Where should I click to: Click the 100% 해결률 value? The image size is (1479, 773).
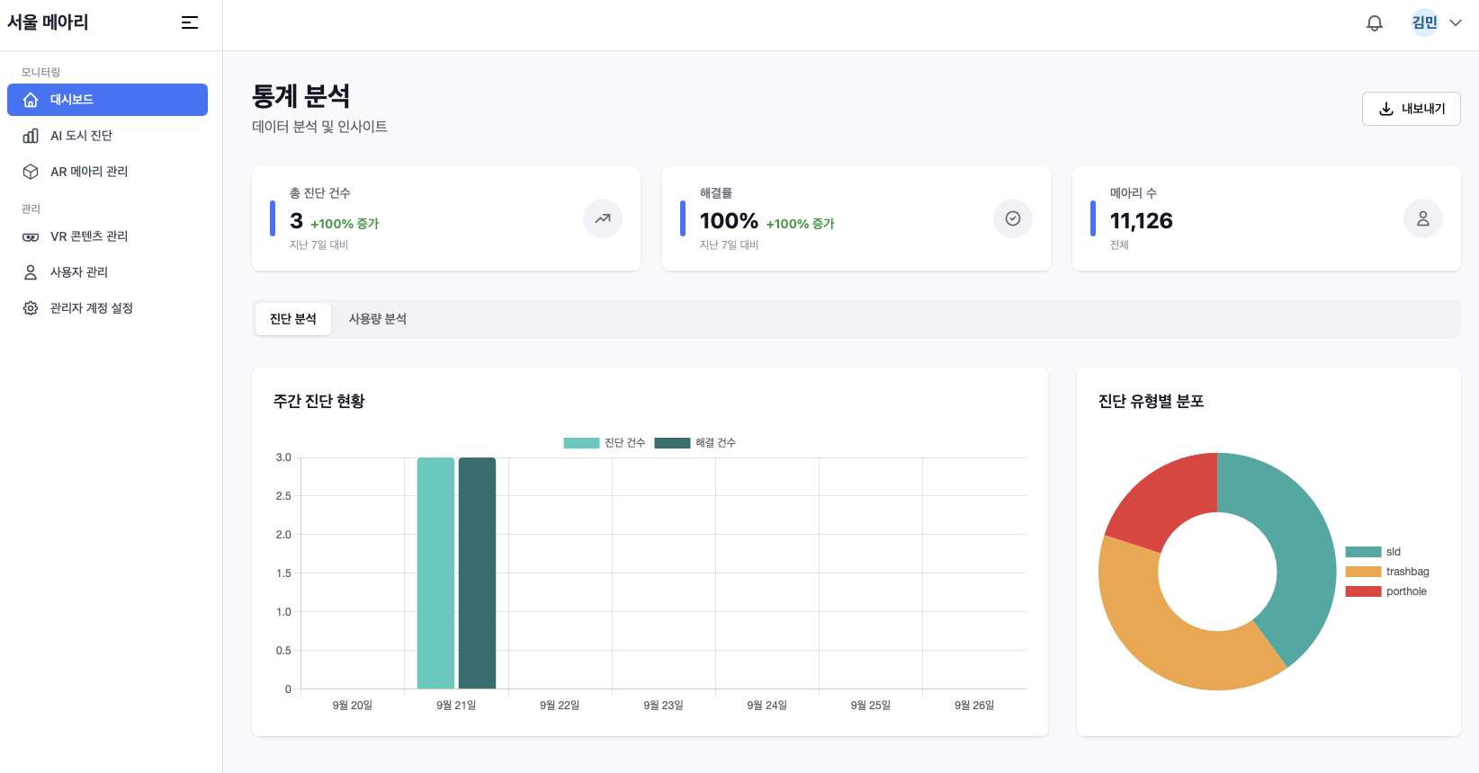(x=729, y=221)
